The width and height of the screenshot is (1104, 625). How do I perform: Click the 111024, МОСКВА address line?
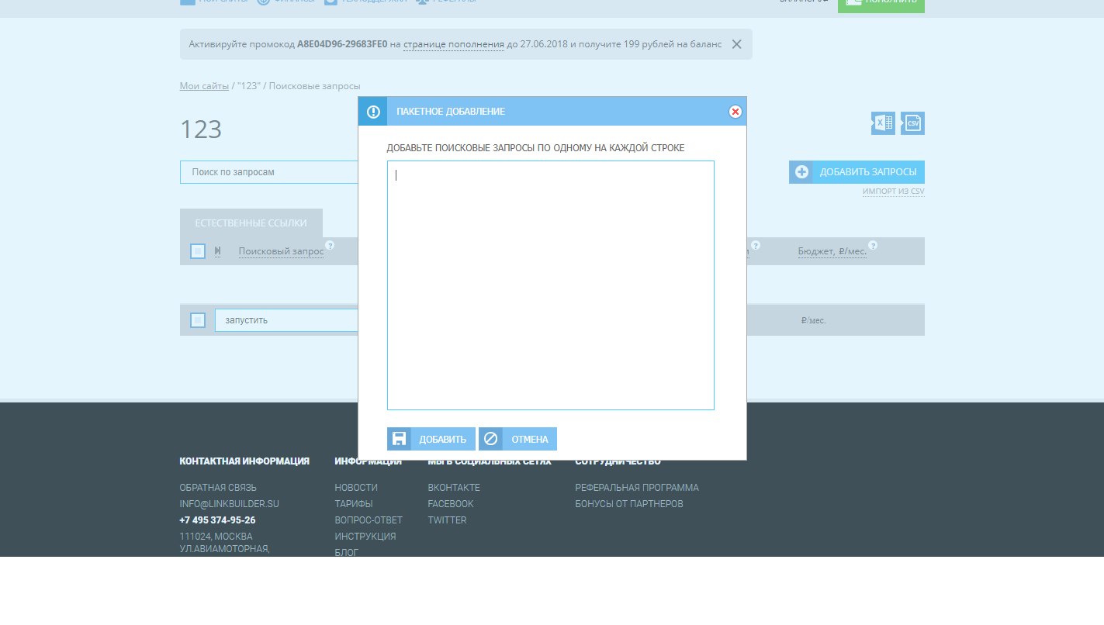point(216,537)
